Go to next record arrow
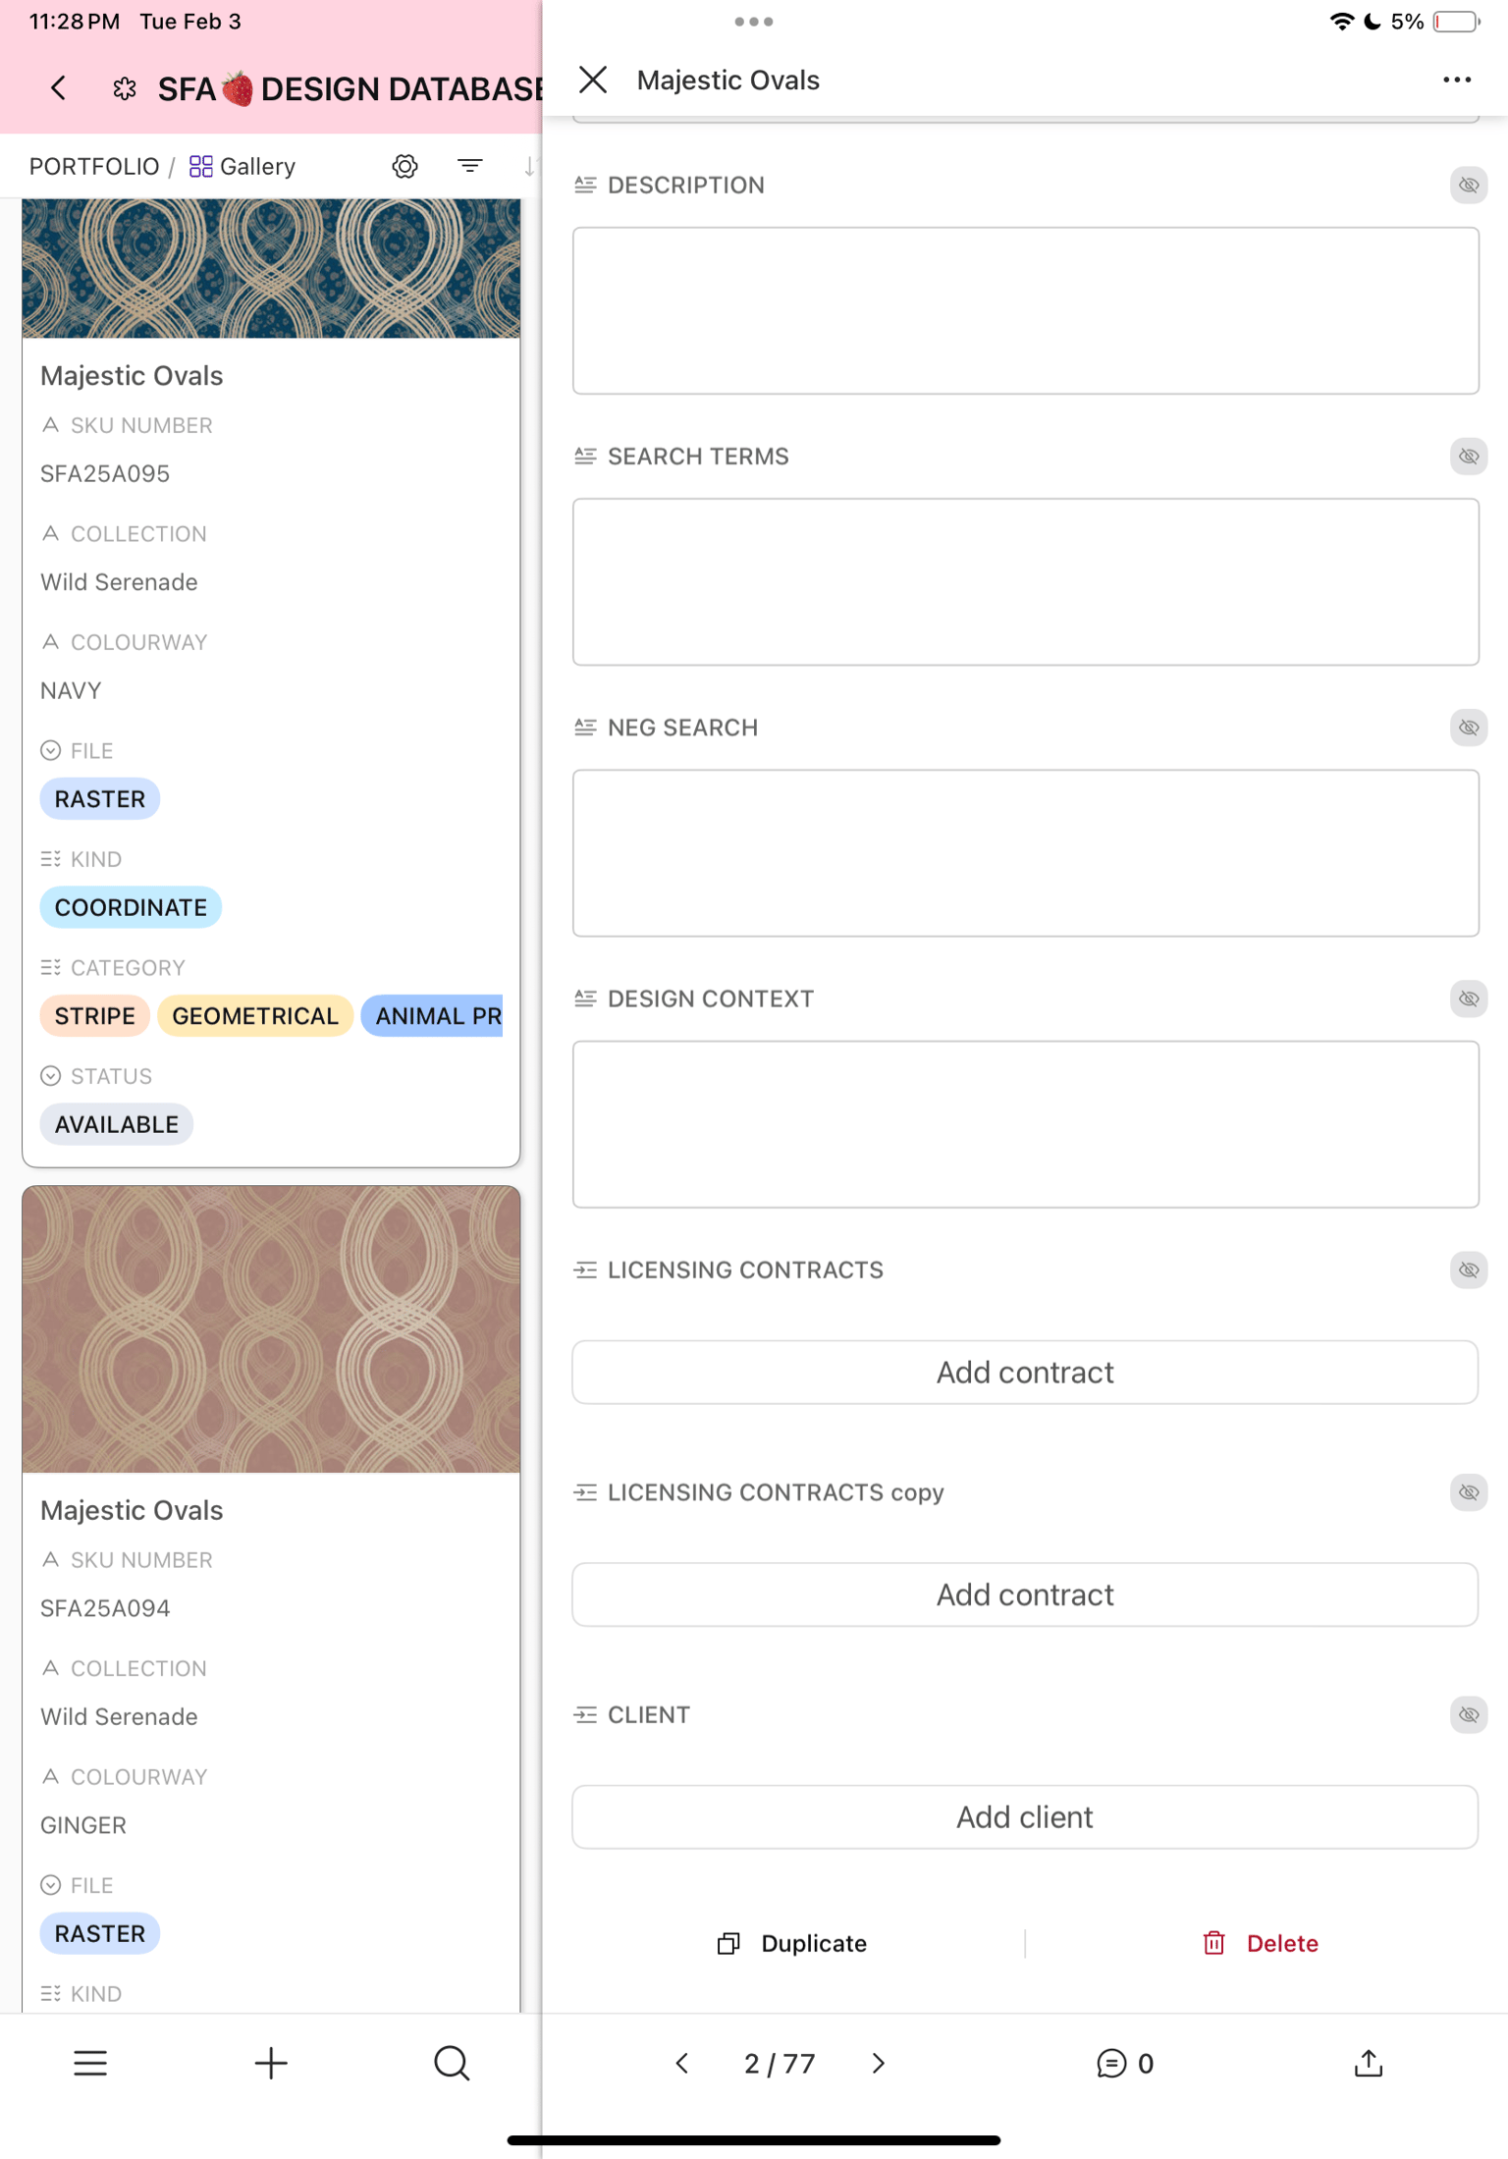This screenshot has width=1508, height=2159. click(x=879, y=2063)
